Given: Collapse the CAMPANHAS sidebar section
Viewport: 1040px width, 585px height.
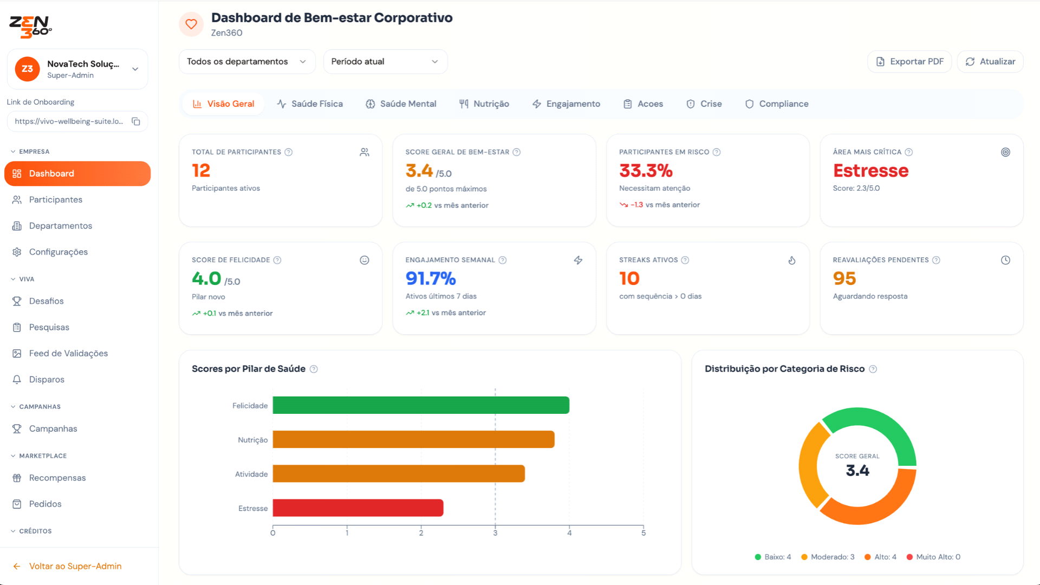Looking at the screenshot, I should pyautogui.click(x=36, y=407).
